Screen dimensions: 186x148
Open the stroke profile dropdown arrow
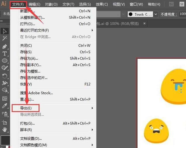click(x=123, y=14)
